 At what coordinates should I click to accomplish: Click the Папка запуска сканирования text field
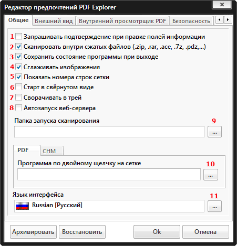coord(109,132)
